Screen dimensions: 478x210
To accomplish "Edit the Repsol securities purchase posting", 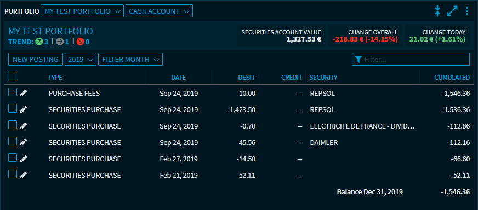I will pos(24,109).
